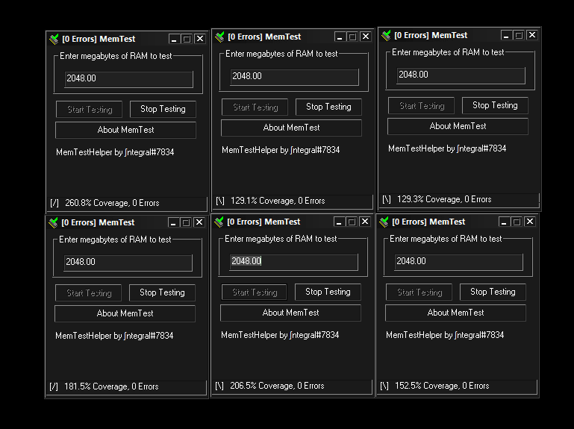The height and width of the screenshot is (429, 574).
Task: Click greyed Start Testing in 129.3% coverage window
Action: (421, 106)
